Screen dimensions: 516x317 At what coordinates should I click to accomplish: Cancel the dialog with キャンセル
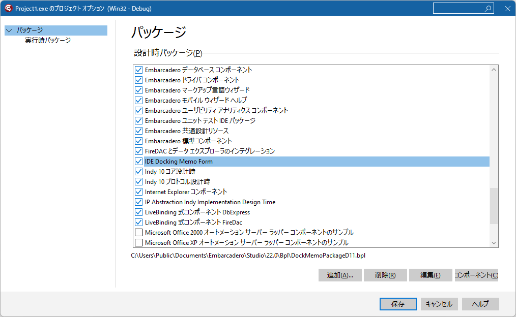pyautogui.click(x=439, y=304)
